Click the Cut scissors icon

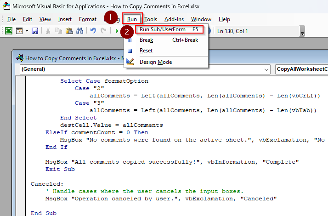48,31
